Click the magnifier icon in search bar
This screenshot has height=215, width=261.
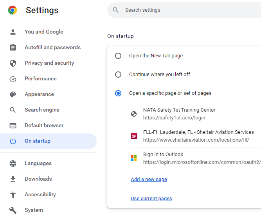[115, 10]
